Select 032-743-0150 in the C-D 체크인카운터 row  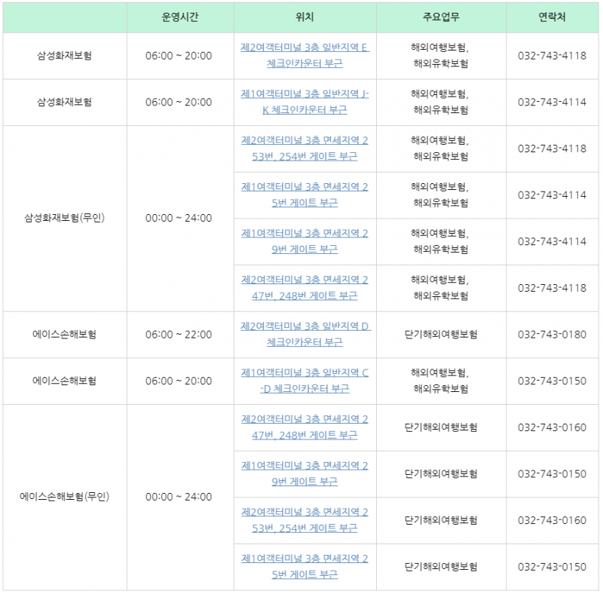coord(552,381)
